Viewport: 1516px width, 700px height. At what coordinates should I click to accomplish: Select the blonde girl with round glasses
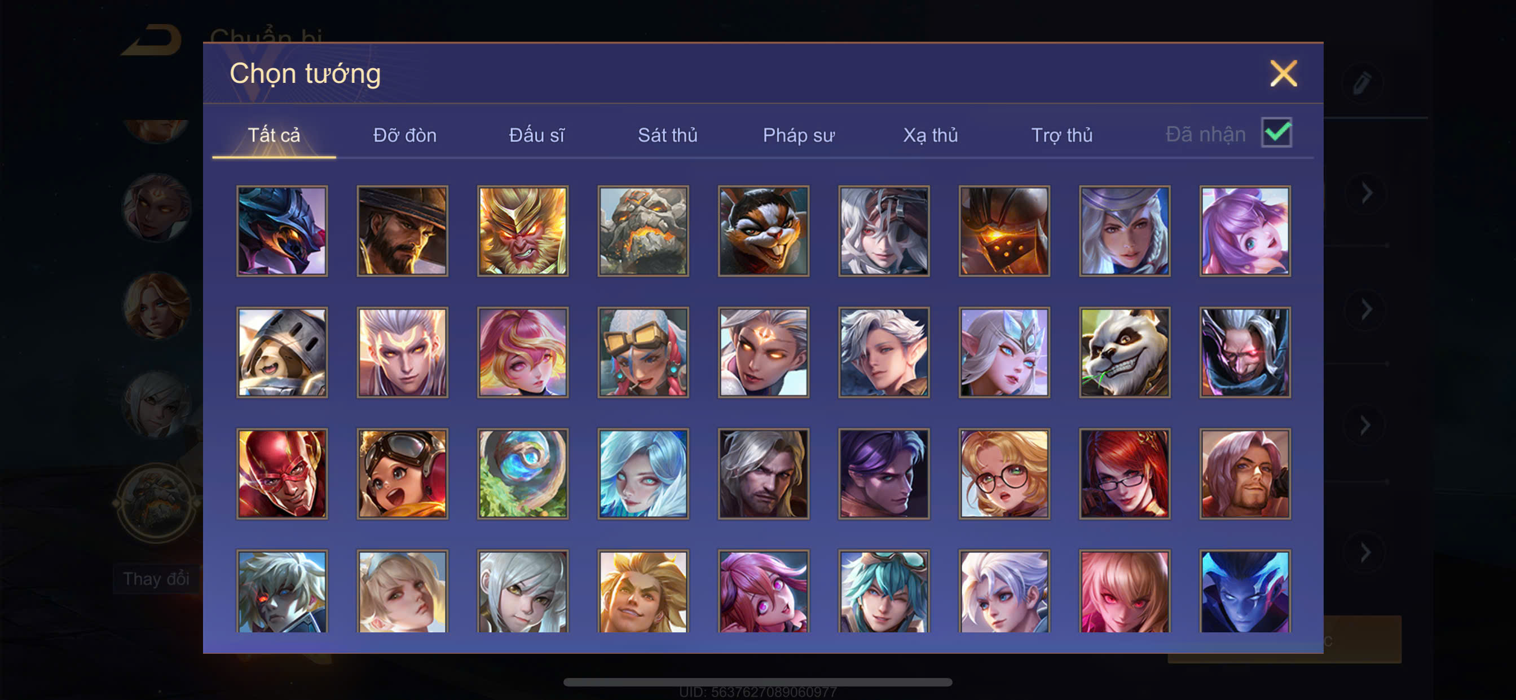pos(1004,473)
